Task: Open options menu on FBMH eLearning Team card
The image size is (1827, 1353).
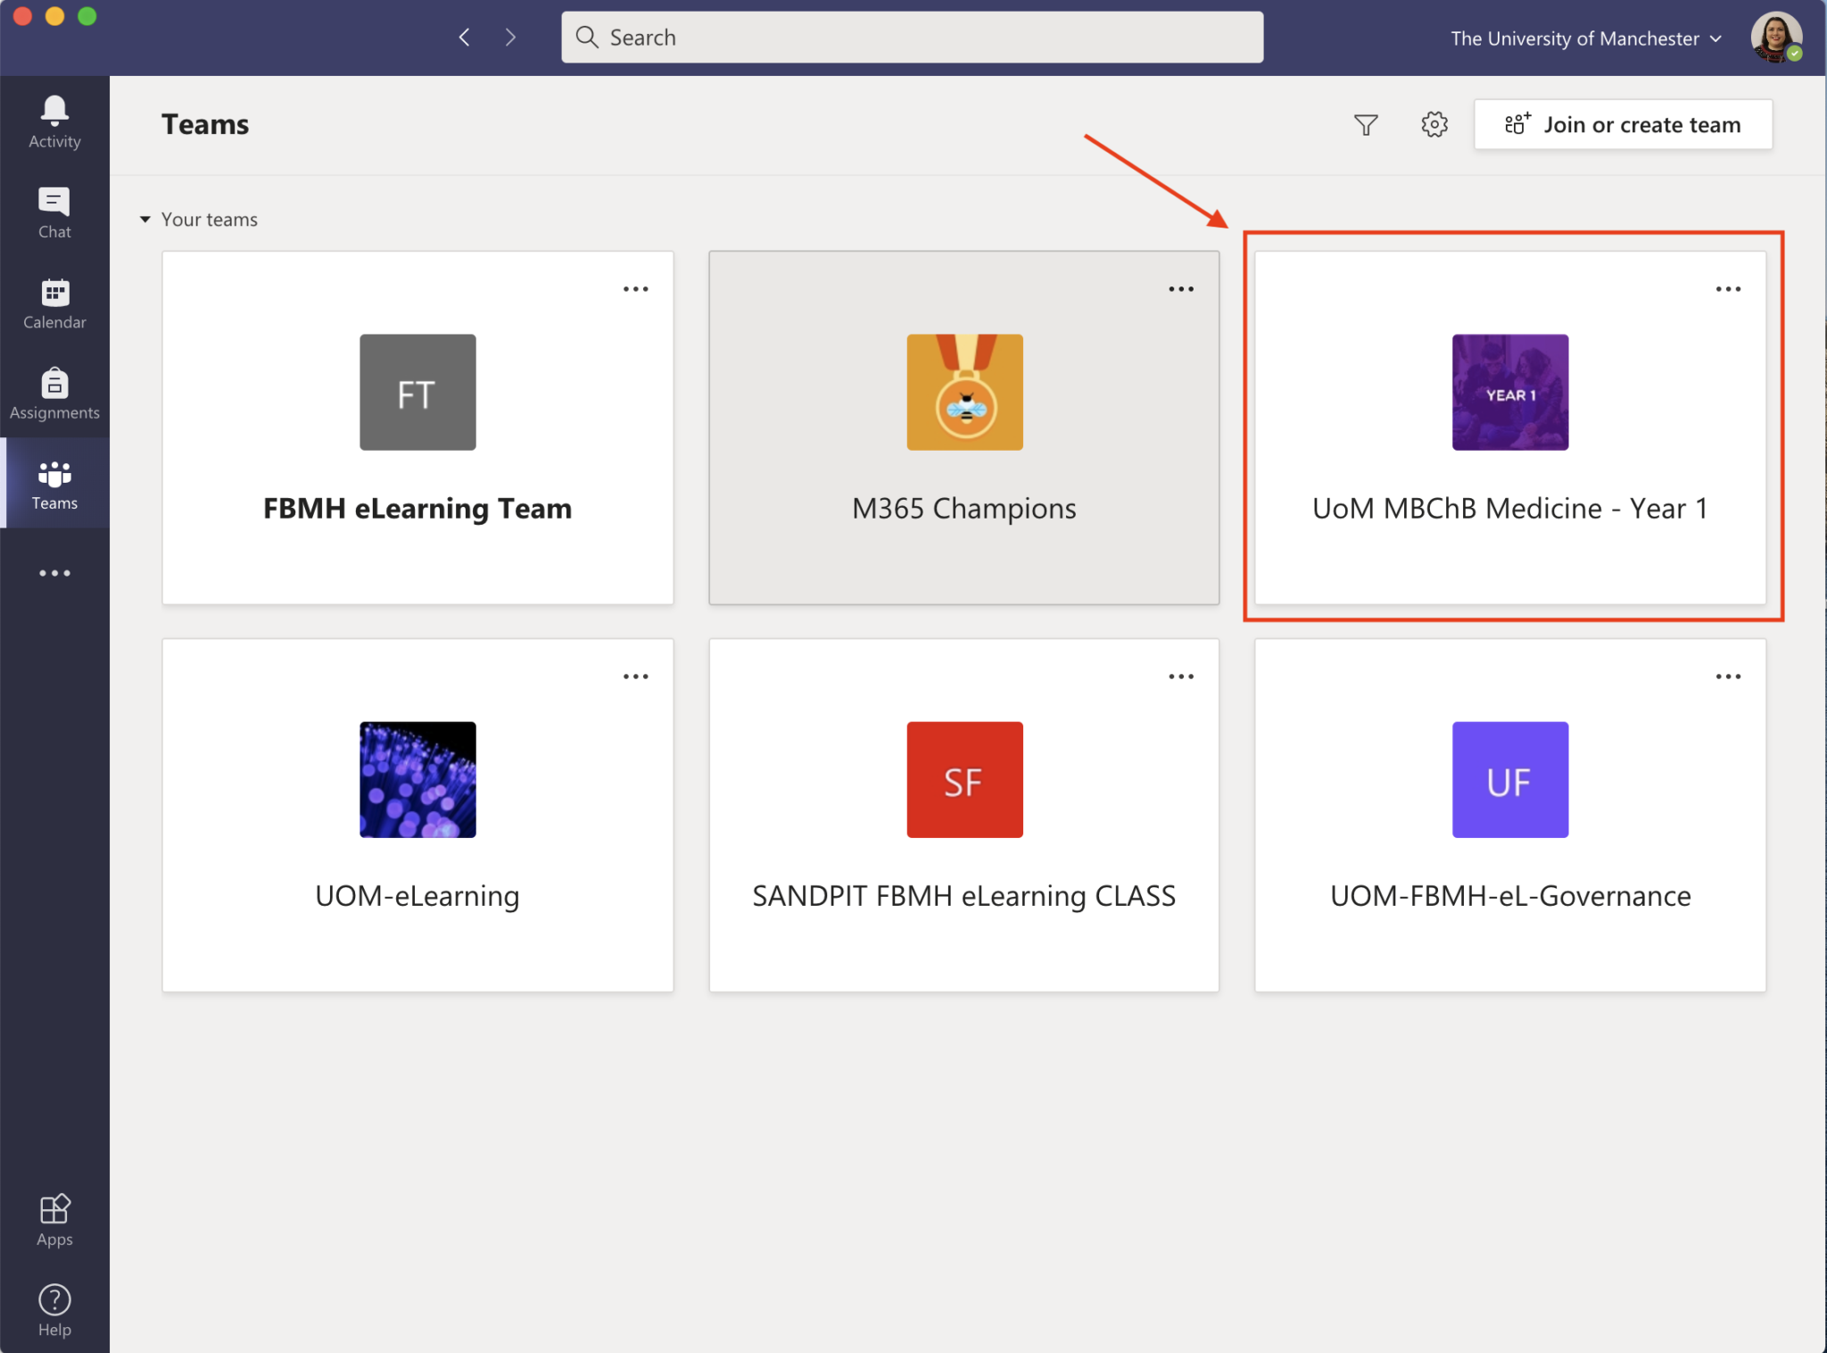Action: [636, 287]
